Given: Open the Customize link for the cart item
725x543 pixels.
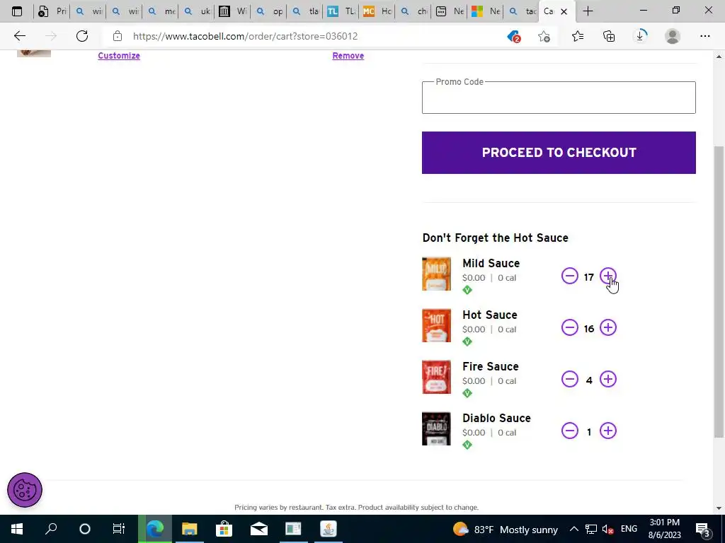Looking at the screenshot, I should click(x=119, y=56).
